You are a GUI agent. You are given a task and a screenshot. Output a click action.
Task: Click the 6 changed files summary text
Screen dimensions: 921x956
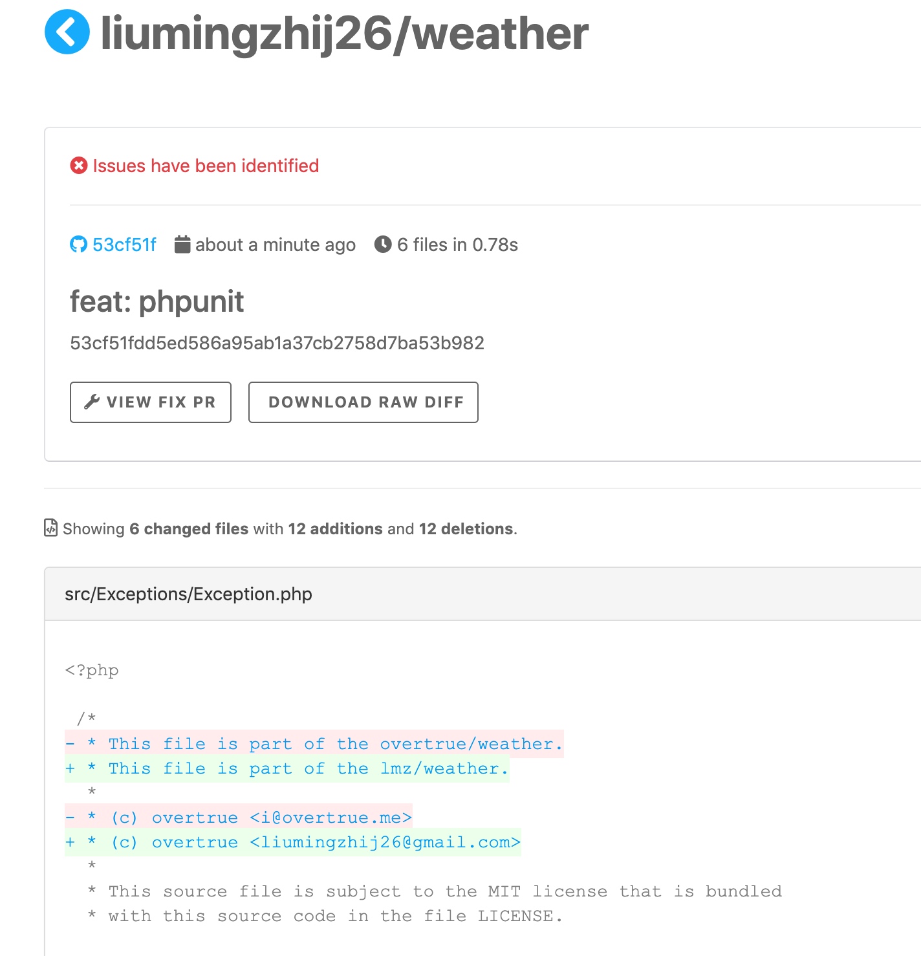tap(189, 528)
